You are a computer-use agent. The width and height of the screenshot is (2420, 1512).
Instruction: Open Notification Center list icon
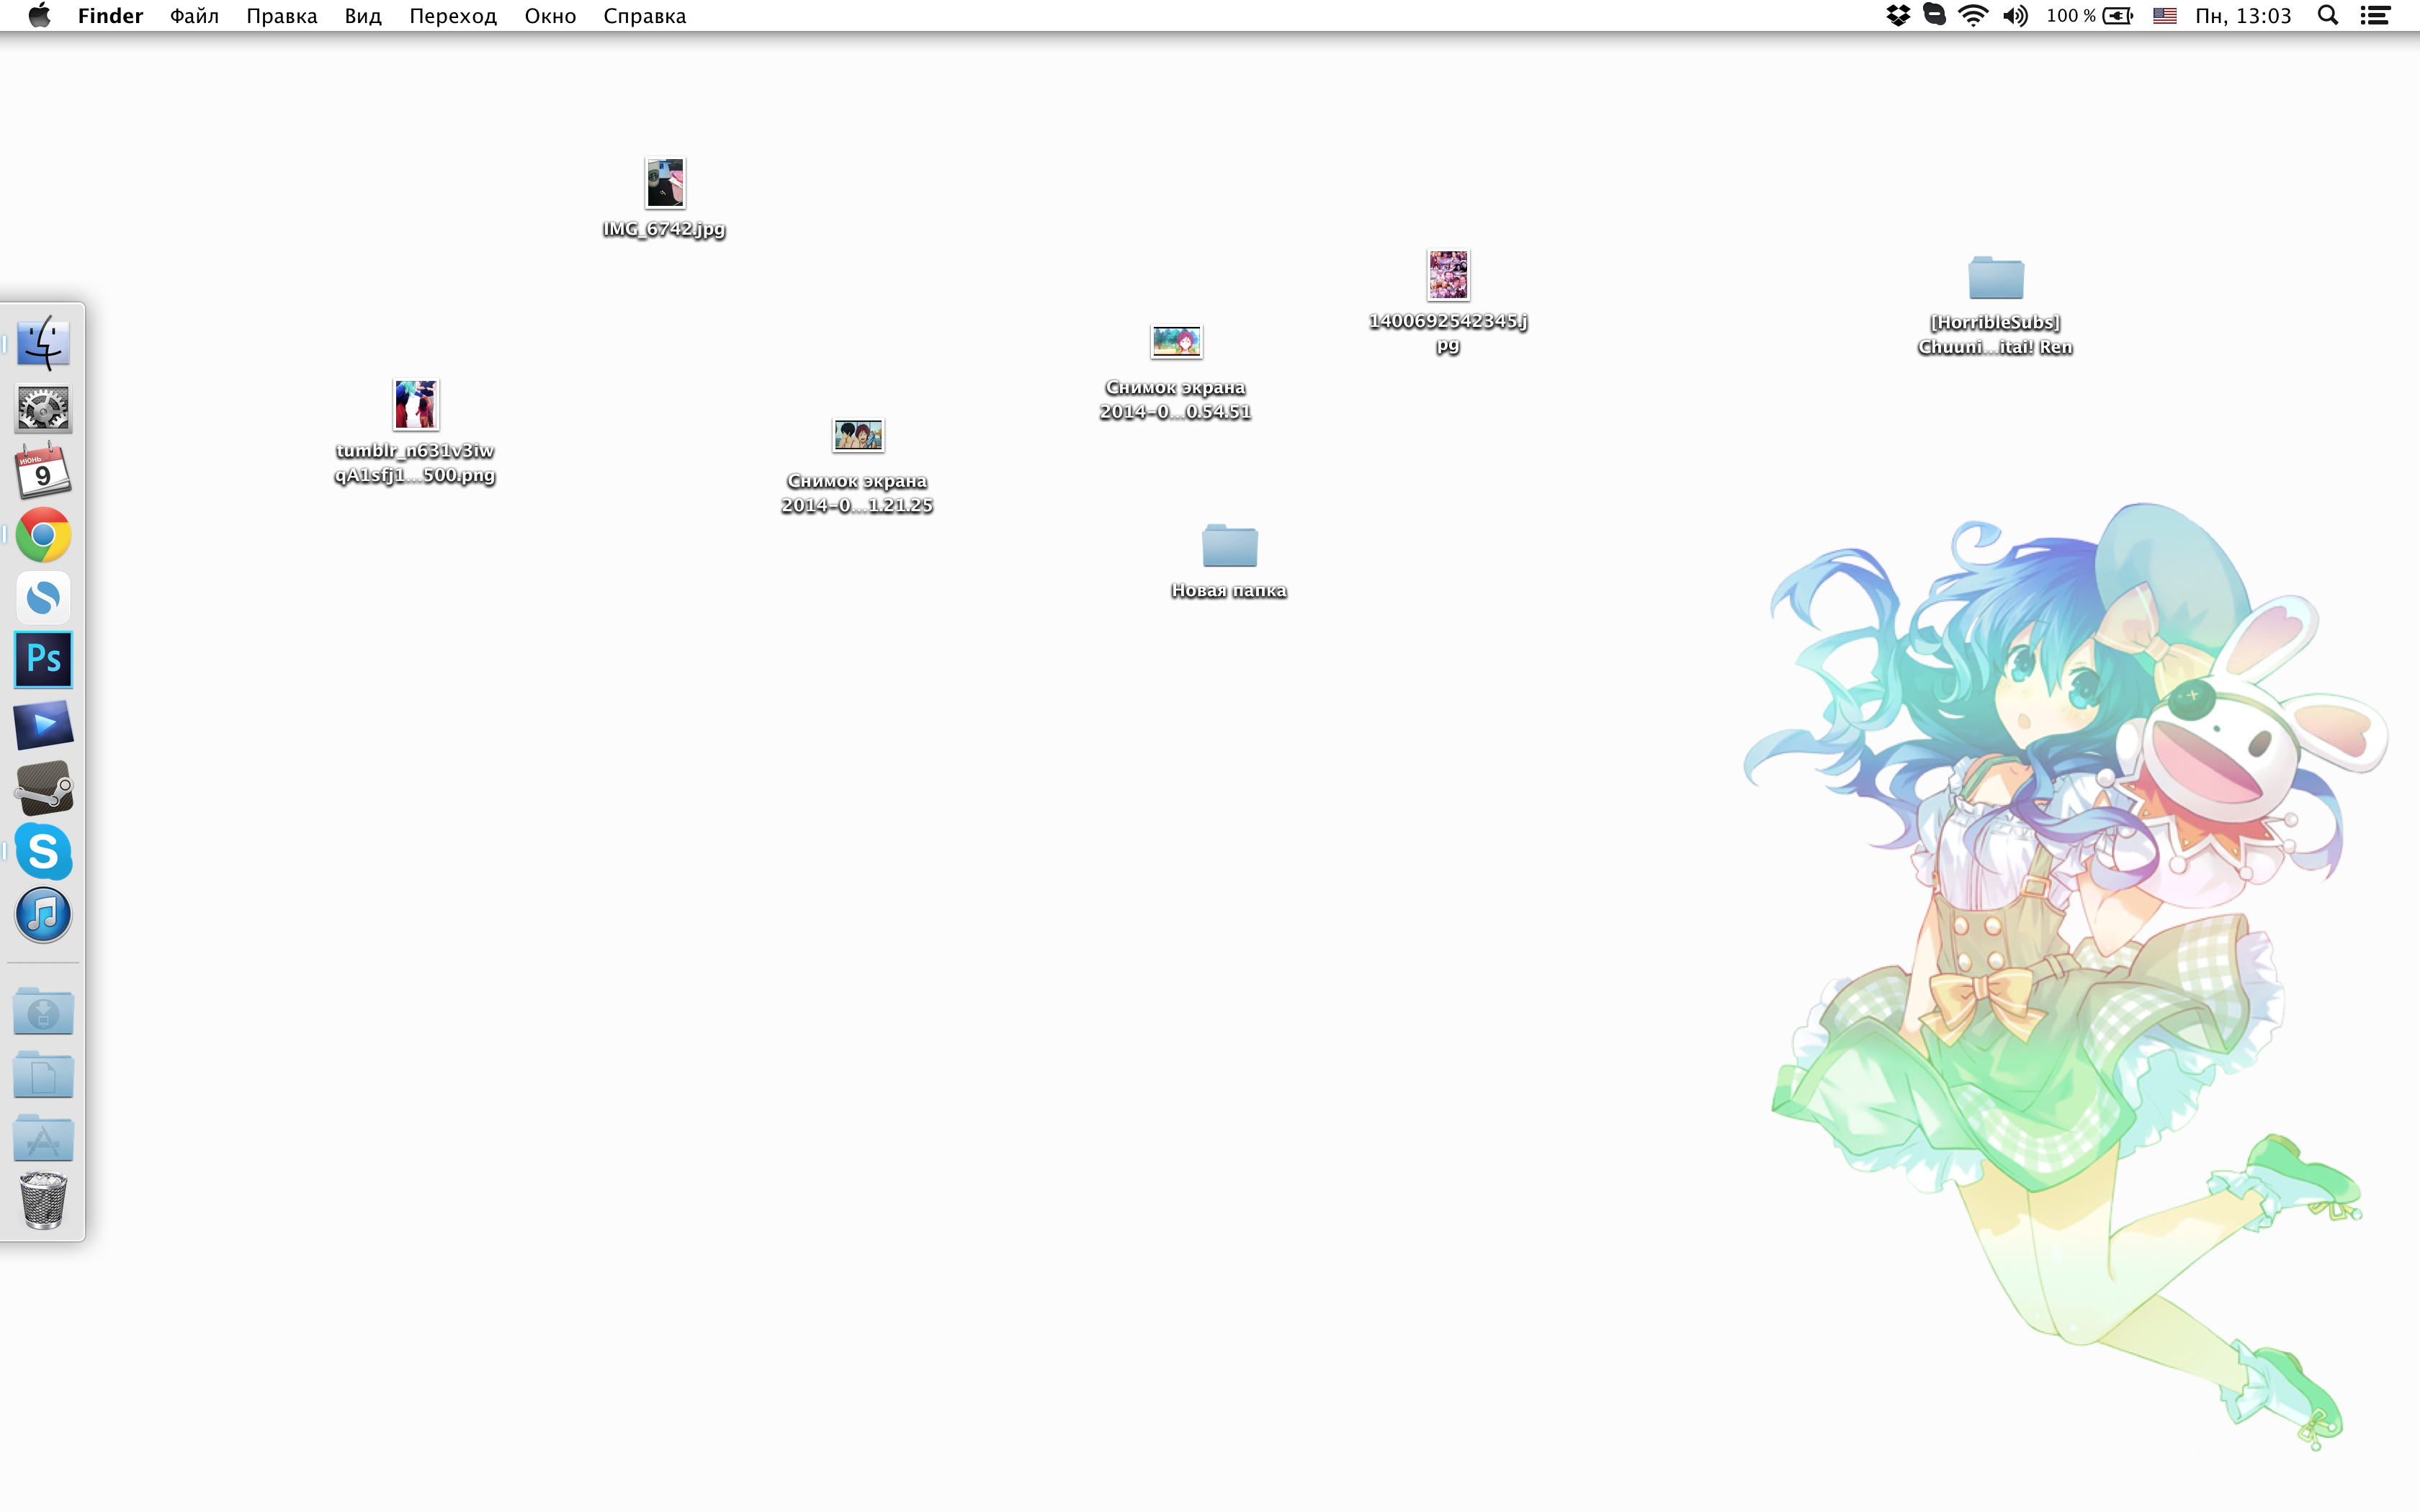coord(2376,15)
